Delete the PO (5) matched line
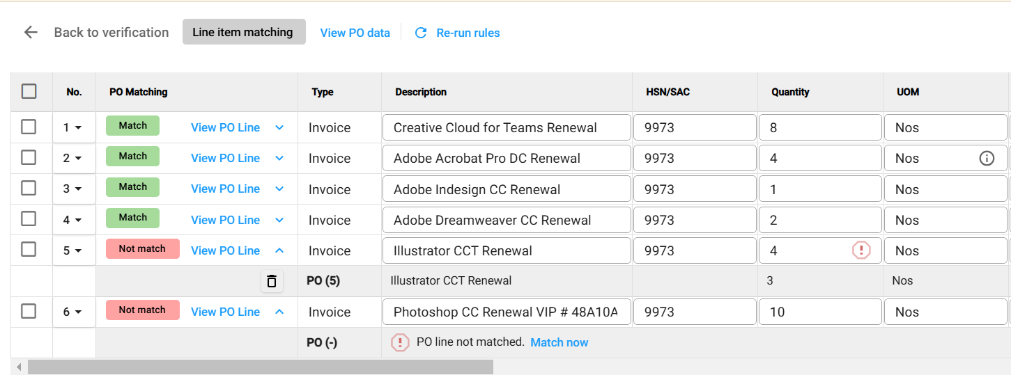The width and height of the screenshot is (1011, 375). (x=272, y=281)
